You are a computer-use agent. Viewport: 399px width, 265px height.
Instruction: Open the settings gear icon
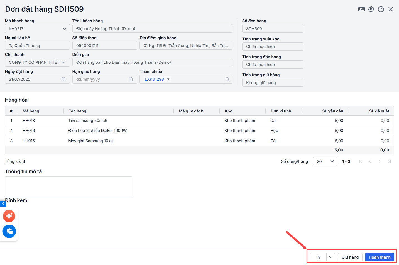point(371,9)
